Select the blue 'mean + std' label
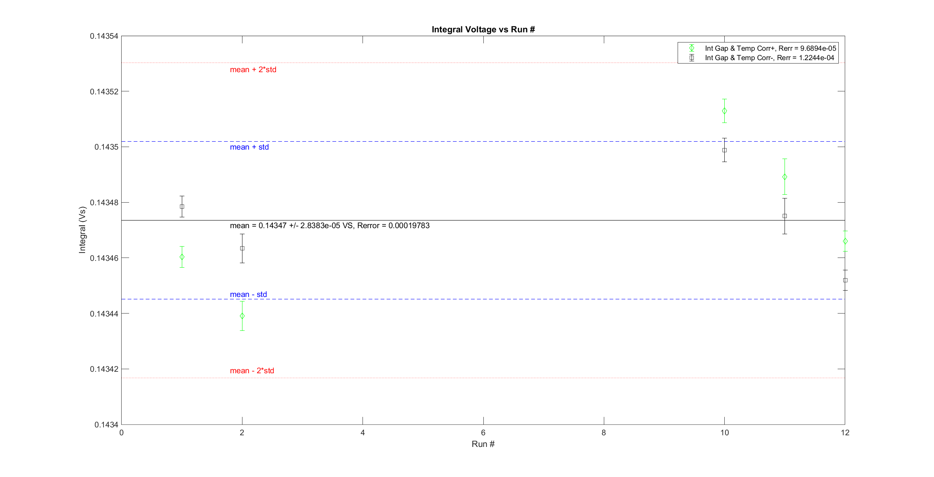The image size is (934, 477). [249, 147]
